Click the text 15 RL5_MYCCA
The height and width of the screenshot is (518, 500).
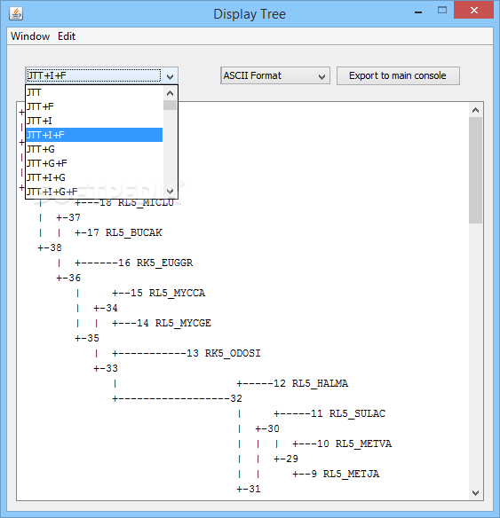pos(168,293)
